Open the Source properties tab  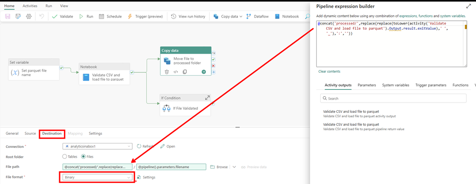30,133
